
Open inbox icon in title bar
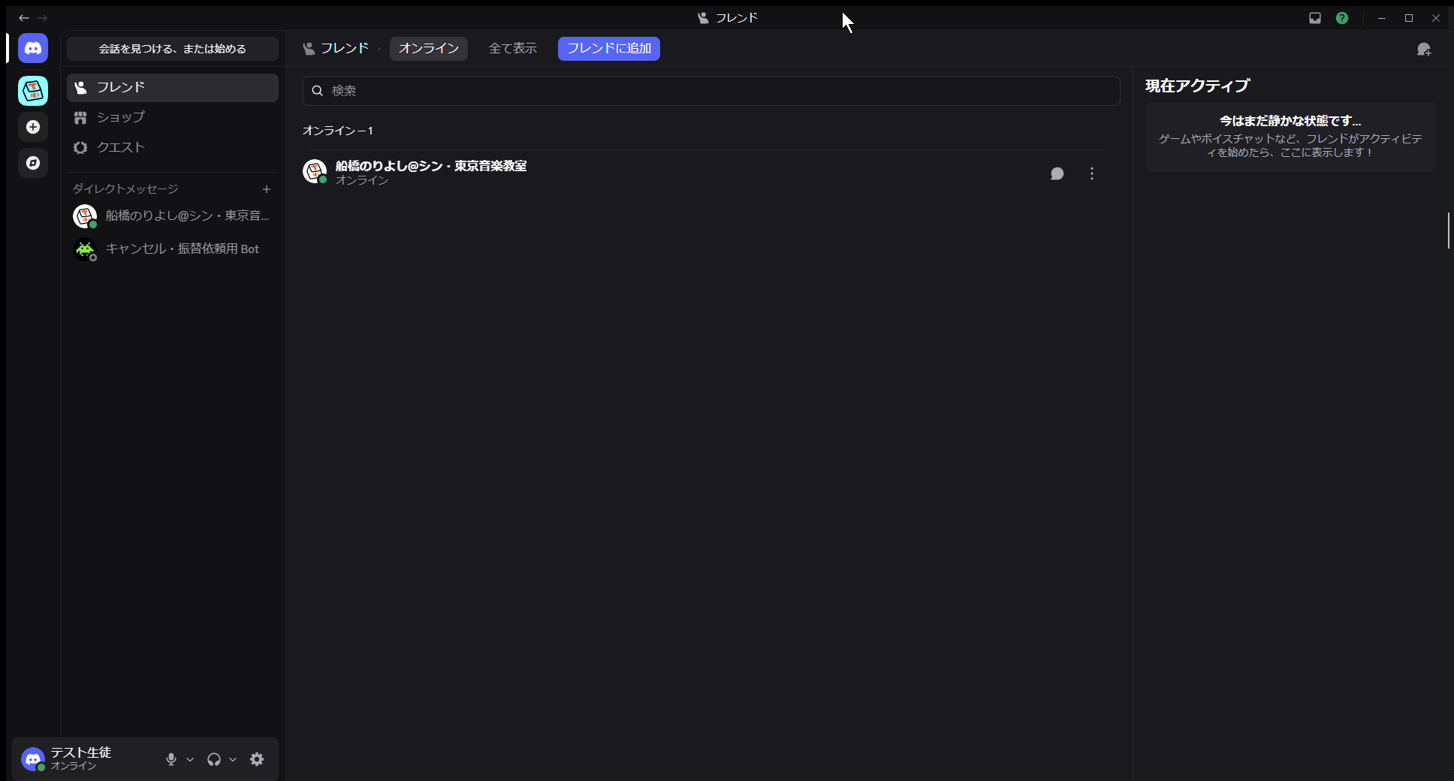1315,18
